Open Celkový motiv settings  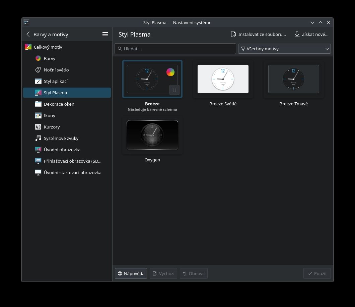coord(67,47)
